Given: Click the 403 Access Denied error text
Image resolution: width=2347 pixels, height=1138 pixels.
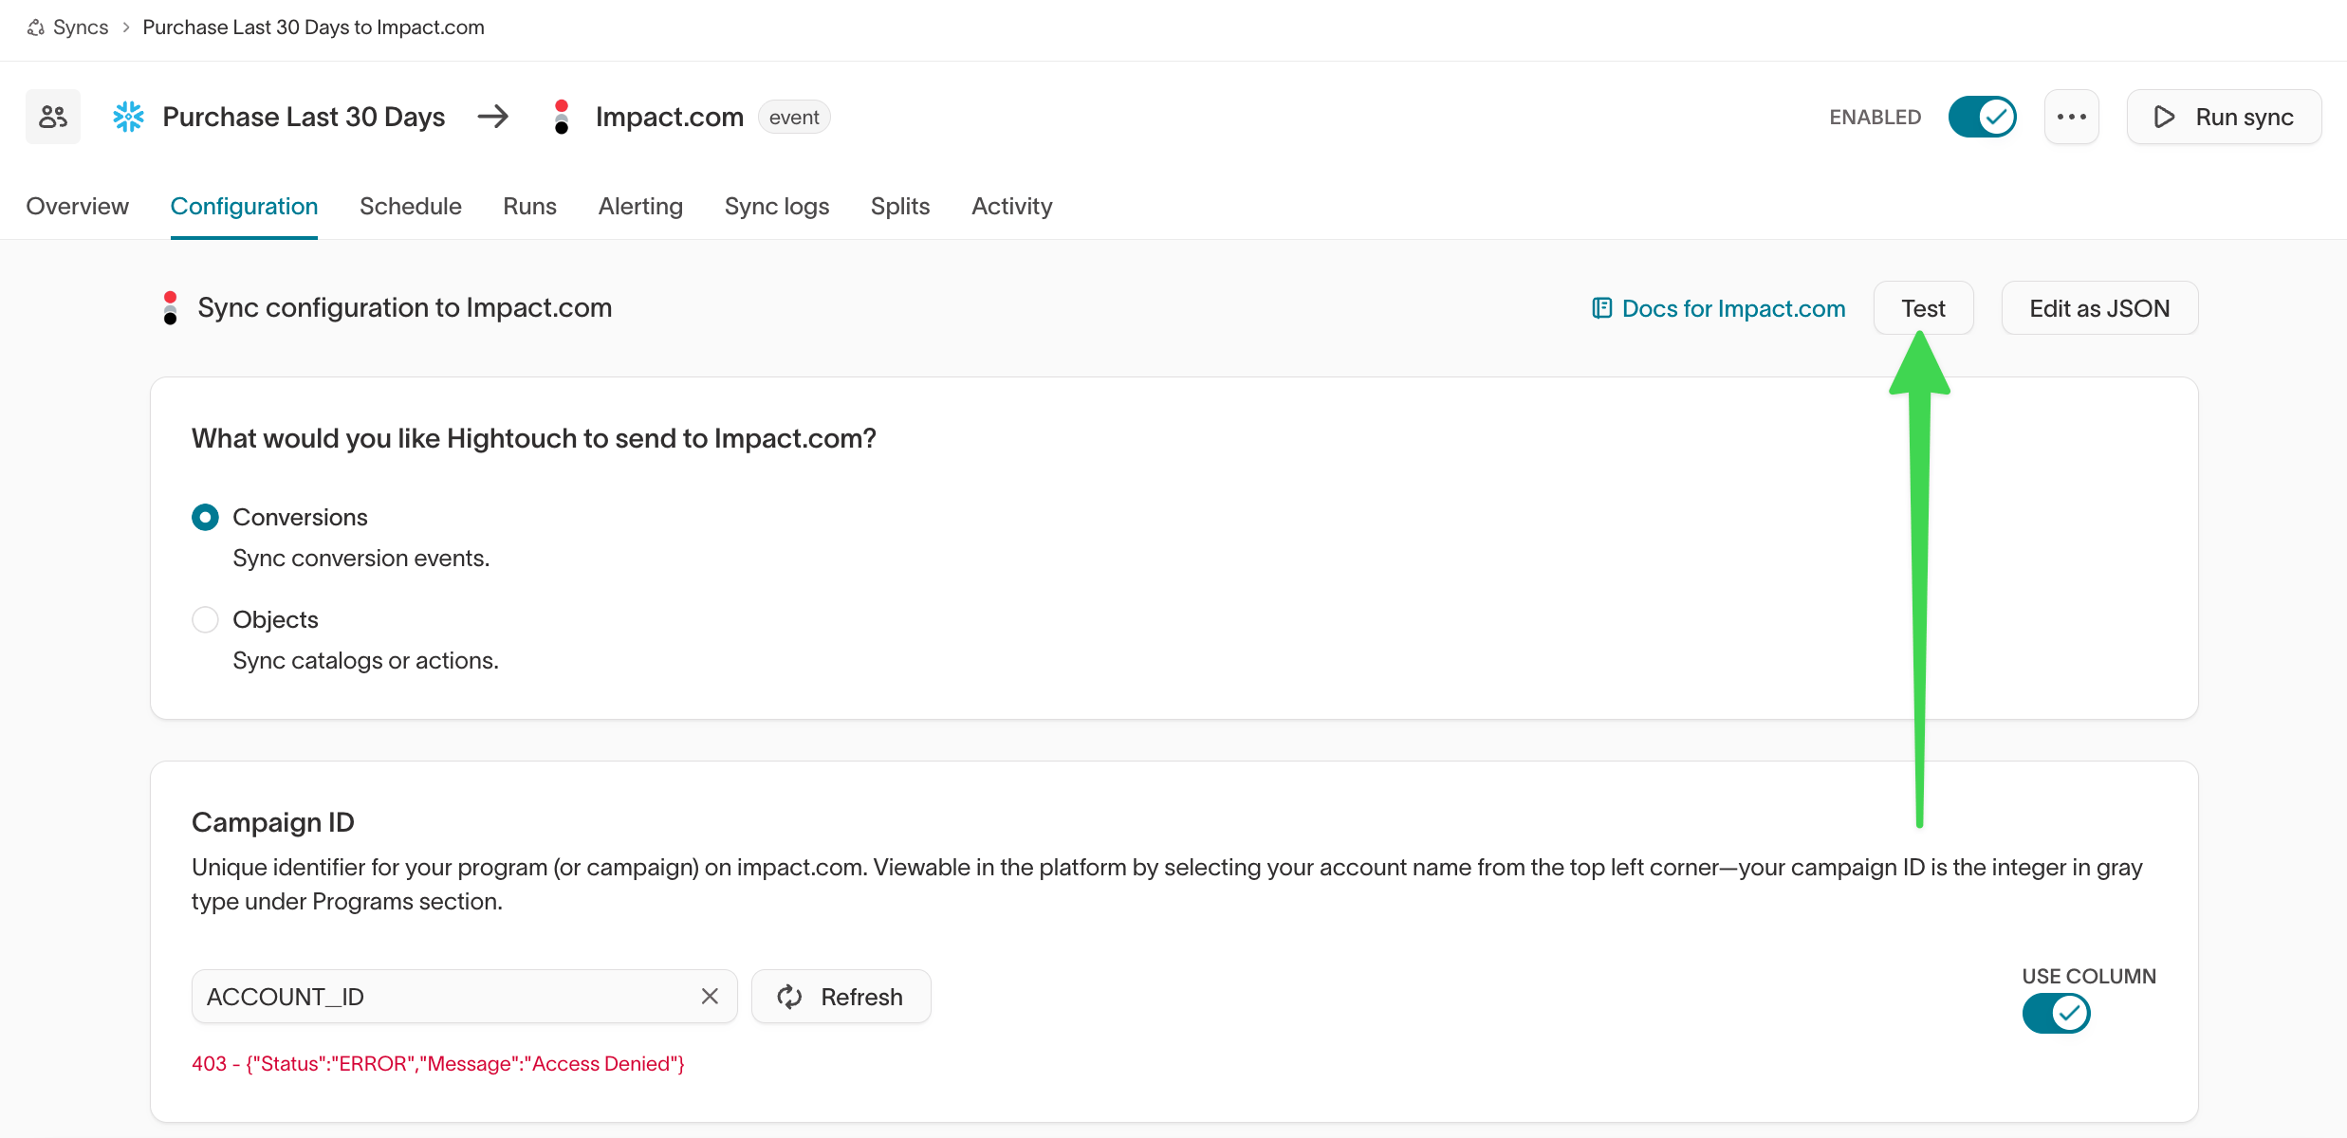Looking at the screenshot, I should click(x=438, y=1063).
